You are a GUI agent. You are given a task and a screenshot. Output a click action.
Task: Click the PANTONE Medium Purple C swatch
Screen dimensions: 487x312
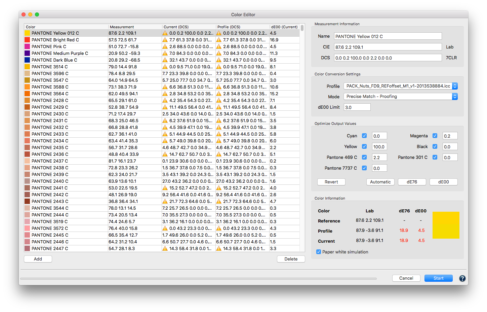tap(27, 53)
